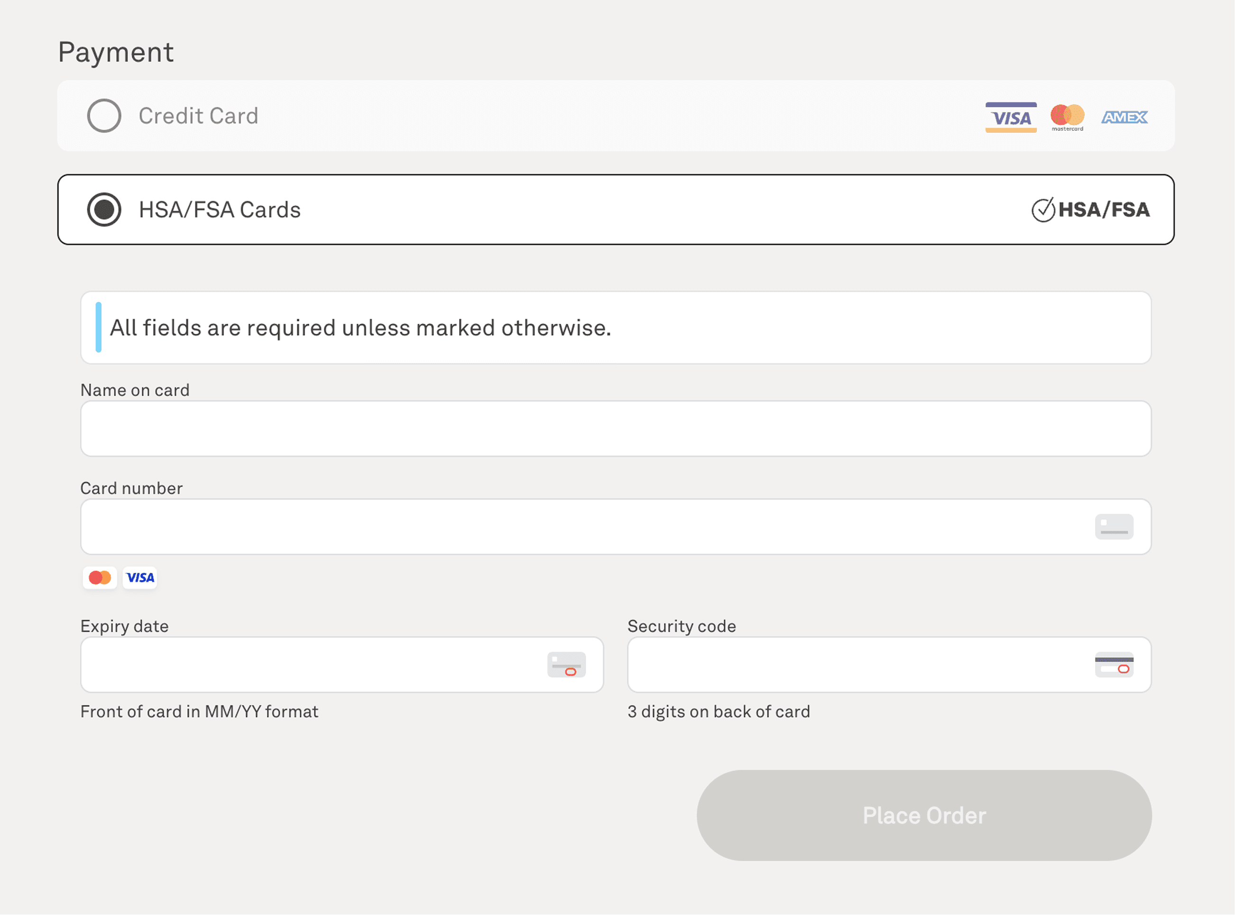Screen dimensions: 1235x915
Task: Select the Credit Card radio button
Action: click(104, 116)
